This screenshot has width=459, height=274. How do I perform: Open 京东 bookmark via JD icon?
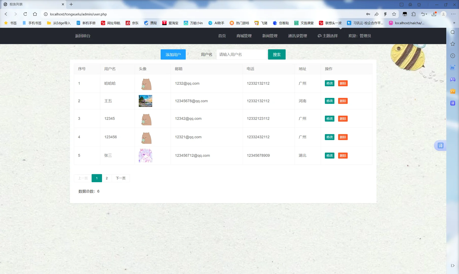click(132, 23)
